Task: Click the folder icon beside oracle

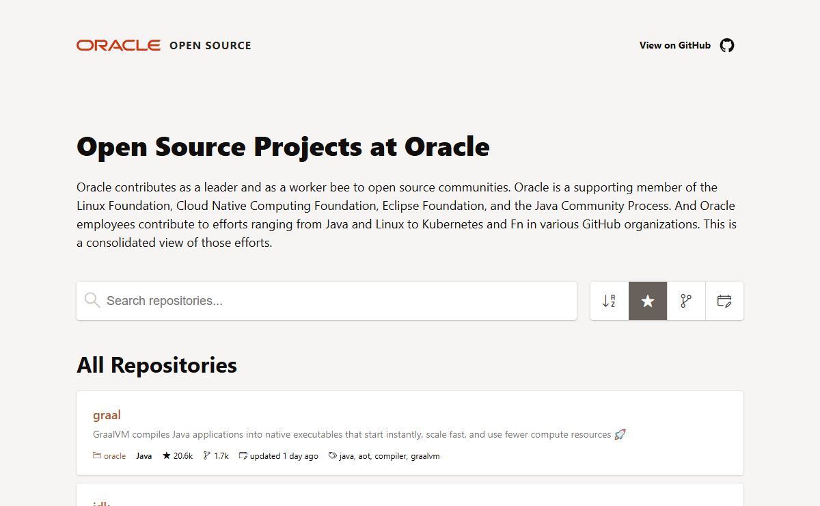Action: [x=97, y=456]
